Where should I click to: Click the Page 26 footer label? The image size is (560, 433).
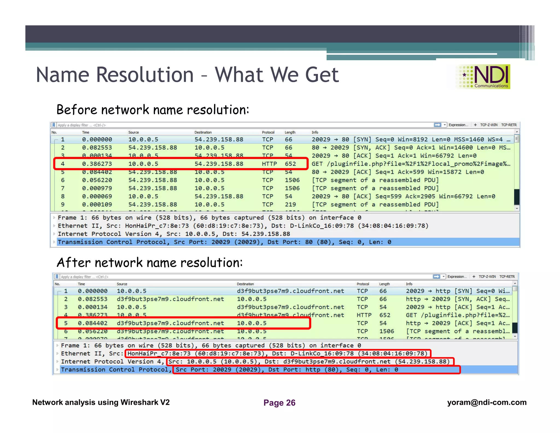click(x=279, y=403)
